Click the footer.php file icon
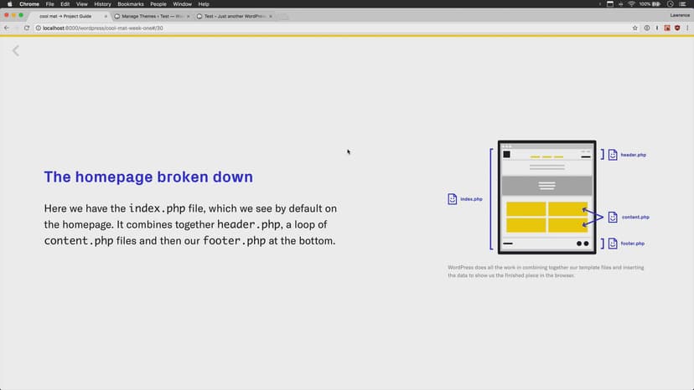Image resolution: width=694 pixels, height=390 pixels. click(x=613, y=244)
